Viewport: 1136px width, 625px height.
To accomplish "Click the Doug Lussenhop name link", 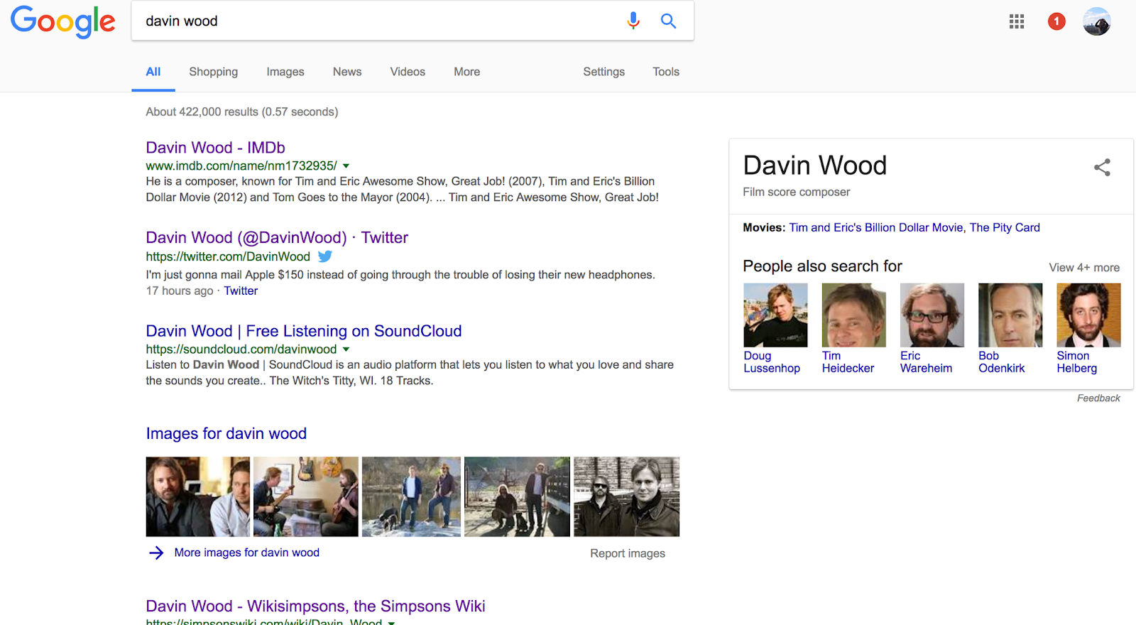I will point(772,362).
